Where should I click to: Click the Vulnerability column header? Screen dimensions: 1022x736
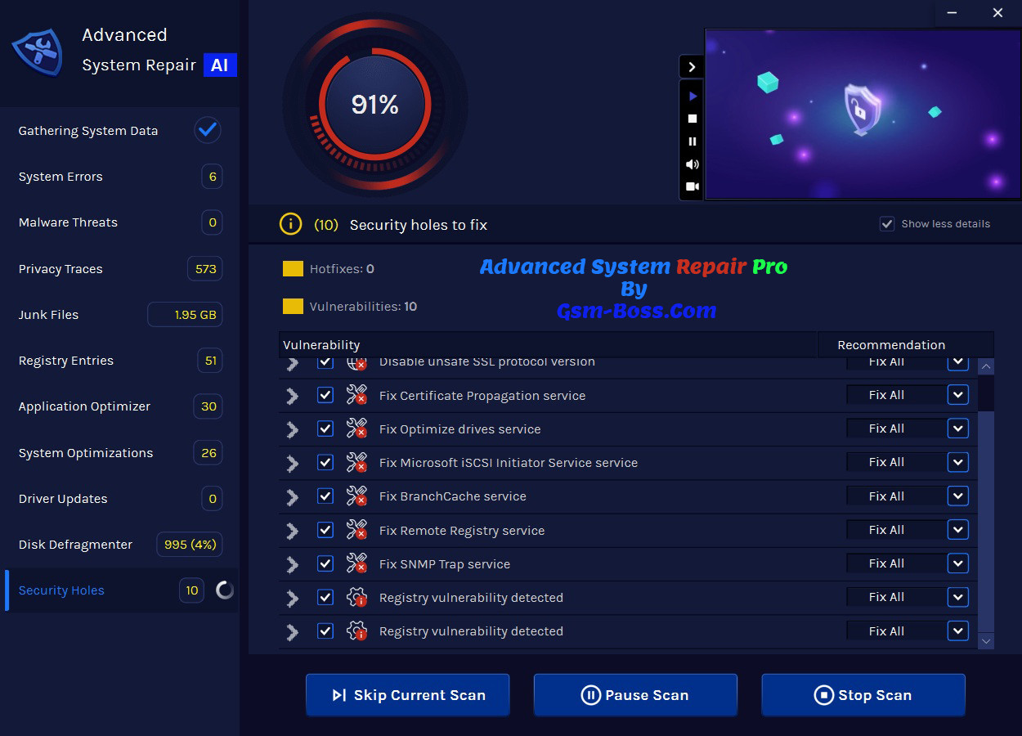(548, 344)
